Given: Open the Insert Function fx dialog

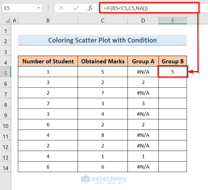Looking at the screenshot, I should (x=90, y=8).
